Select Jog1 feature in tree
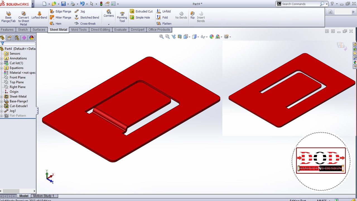The height and width of the screenshot is (201, 357). 13,111
